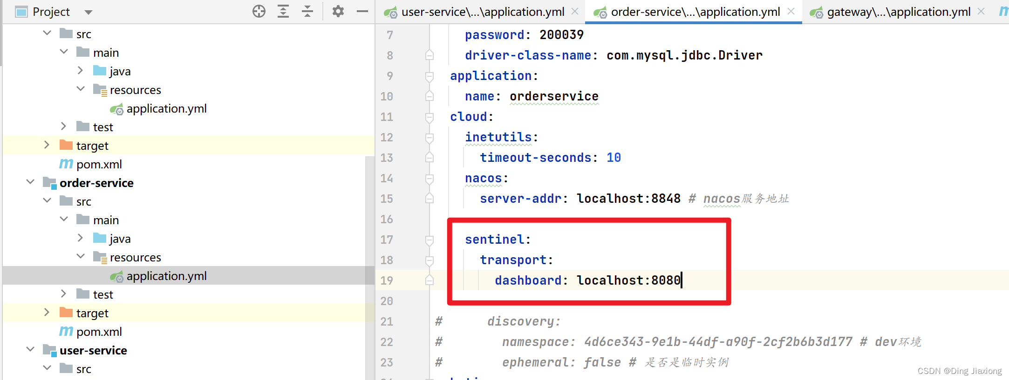
Task: Close the user-service application.yml tab
Action: point(575,11)
